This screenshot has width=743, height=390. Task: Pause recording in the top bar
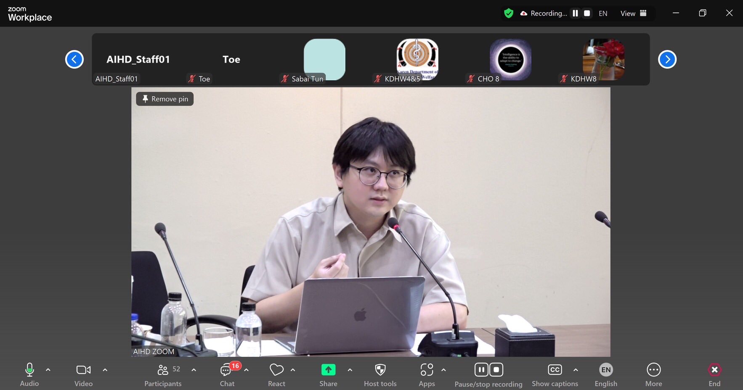(x=575, y=13)
